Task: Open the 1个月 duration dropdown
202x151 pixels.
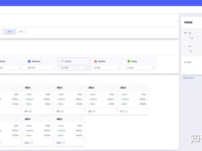Action: (194, 38)
